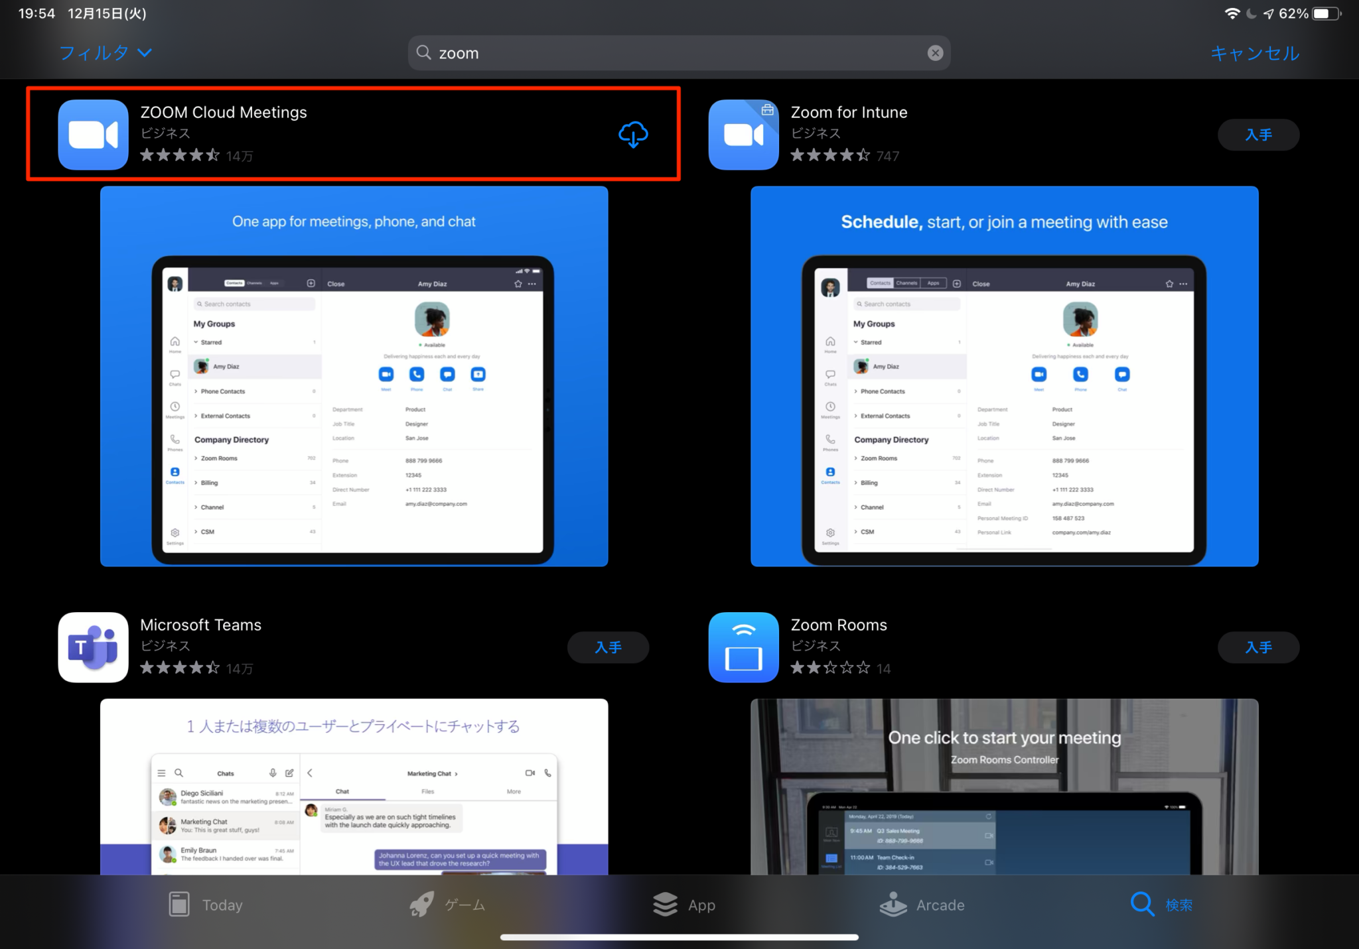Tap the Zoom Rooms title
The width and height of the screenshot is (1359, 949).
tap(839, 625)
